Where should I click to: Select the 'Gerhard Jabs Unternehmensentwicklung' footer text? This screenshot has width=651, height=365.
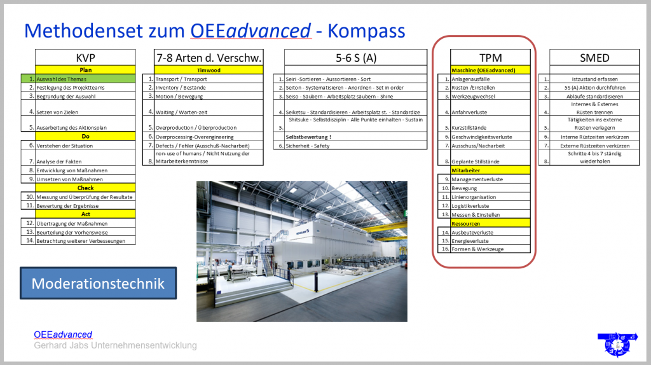pos(115,346)
